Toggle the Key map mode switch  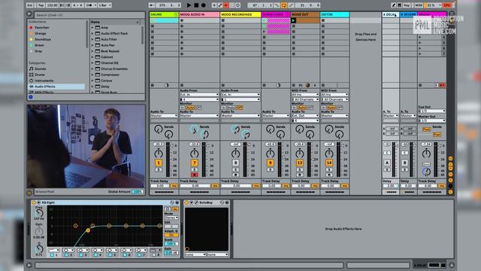(x=407, y=5)
